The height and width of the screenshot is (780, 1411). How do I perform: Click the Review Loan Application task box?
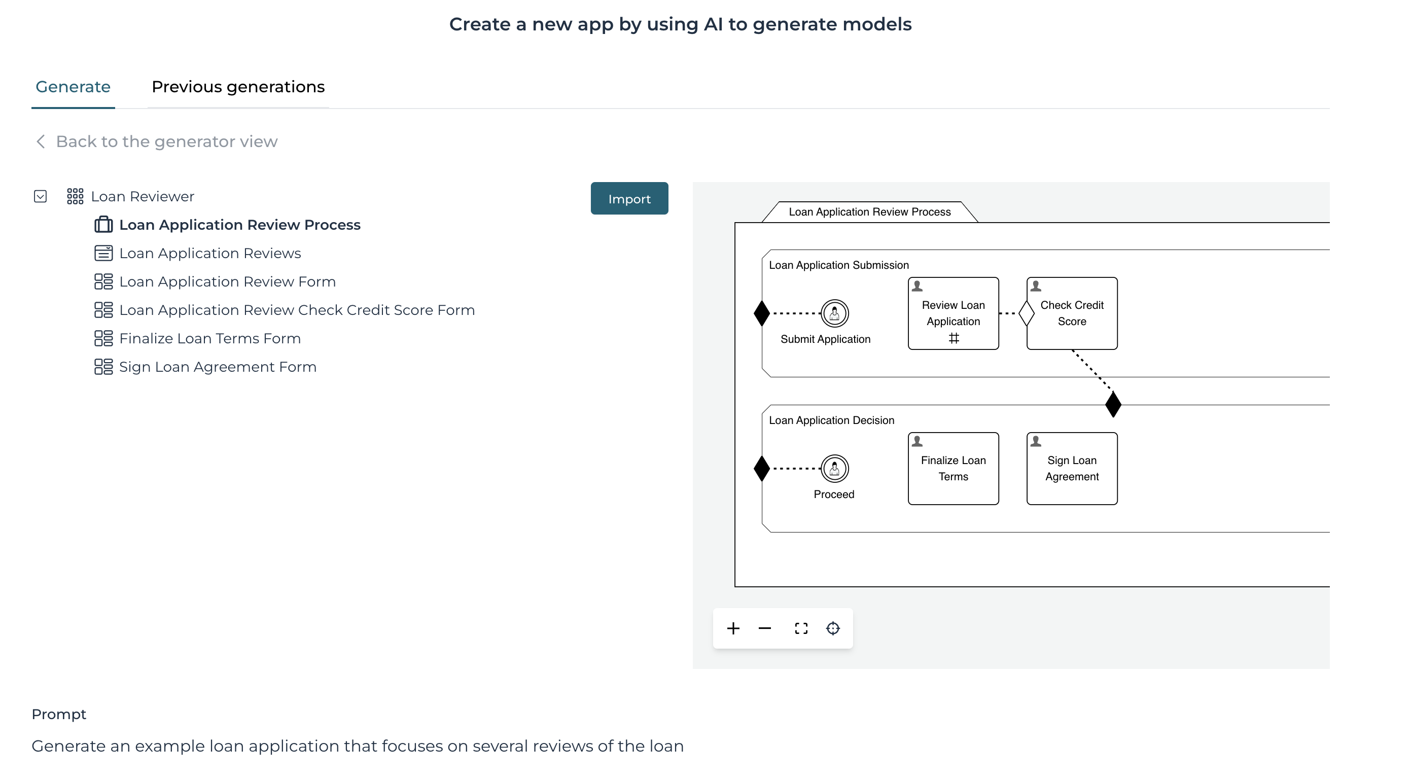click(953, 313)
